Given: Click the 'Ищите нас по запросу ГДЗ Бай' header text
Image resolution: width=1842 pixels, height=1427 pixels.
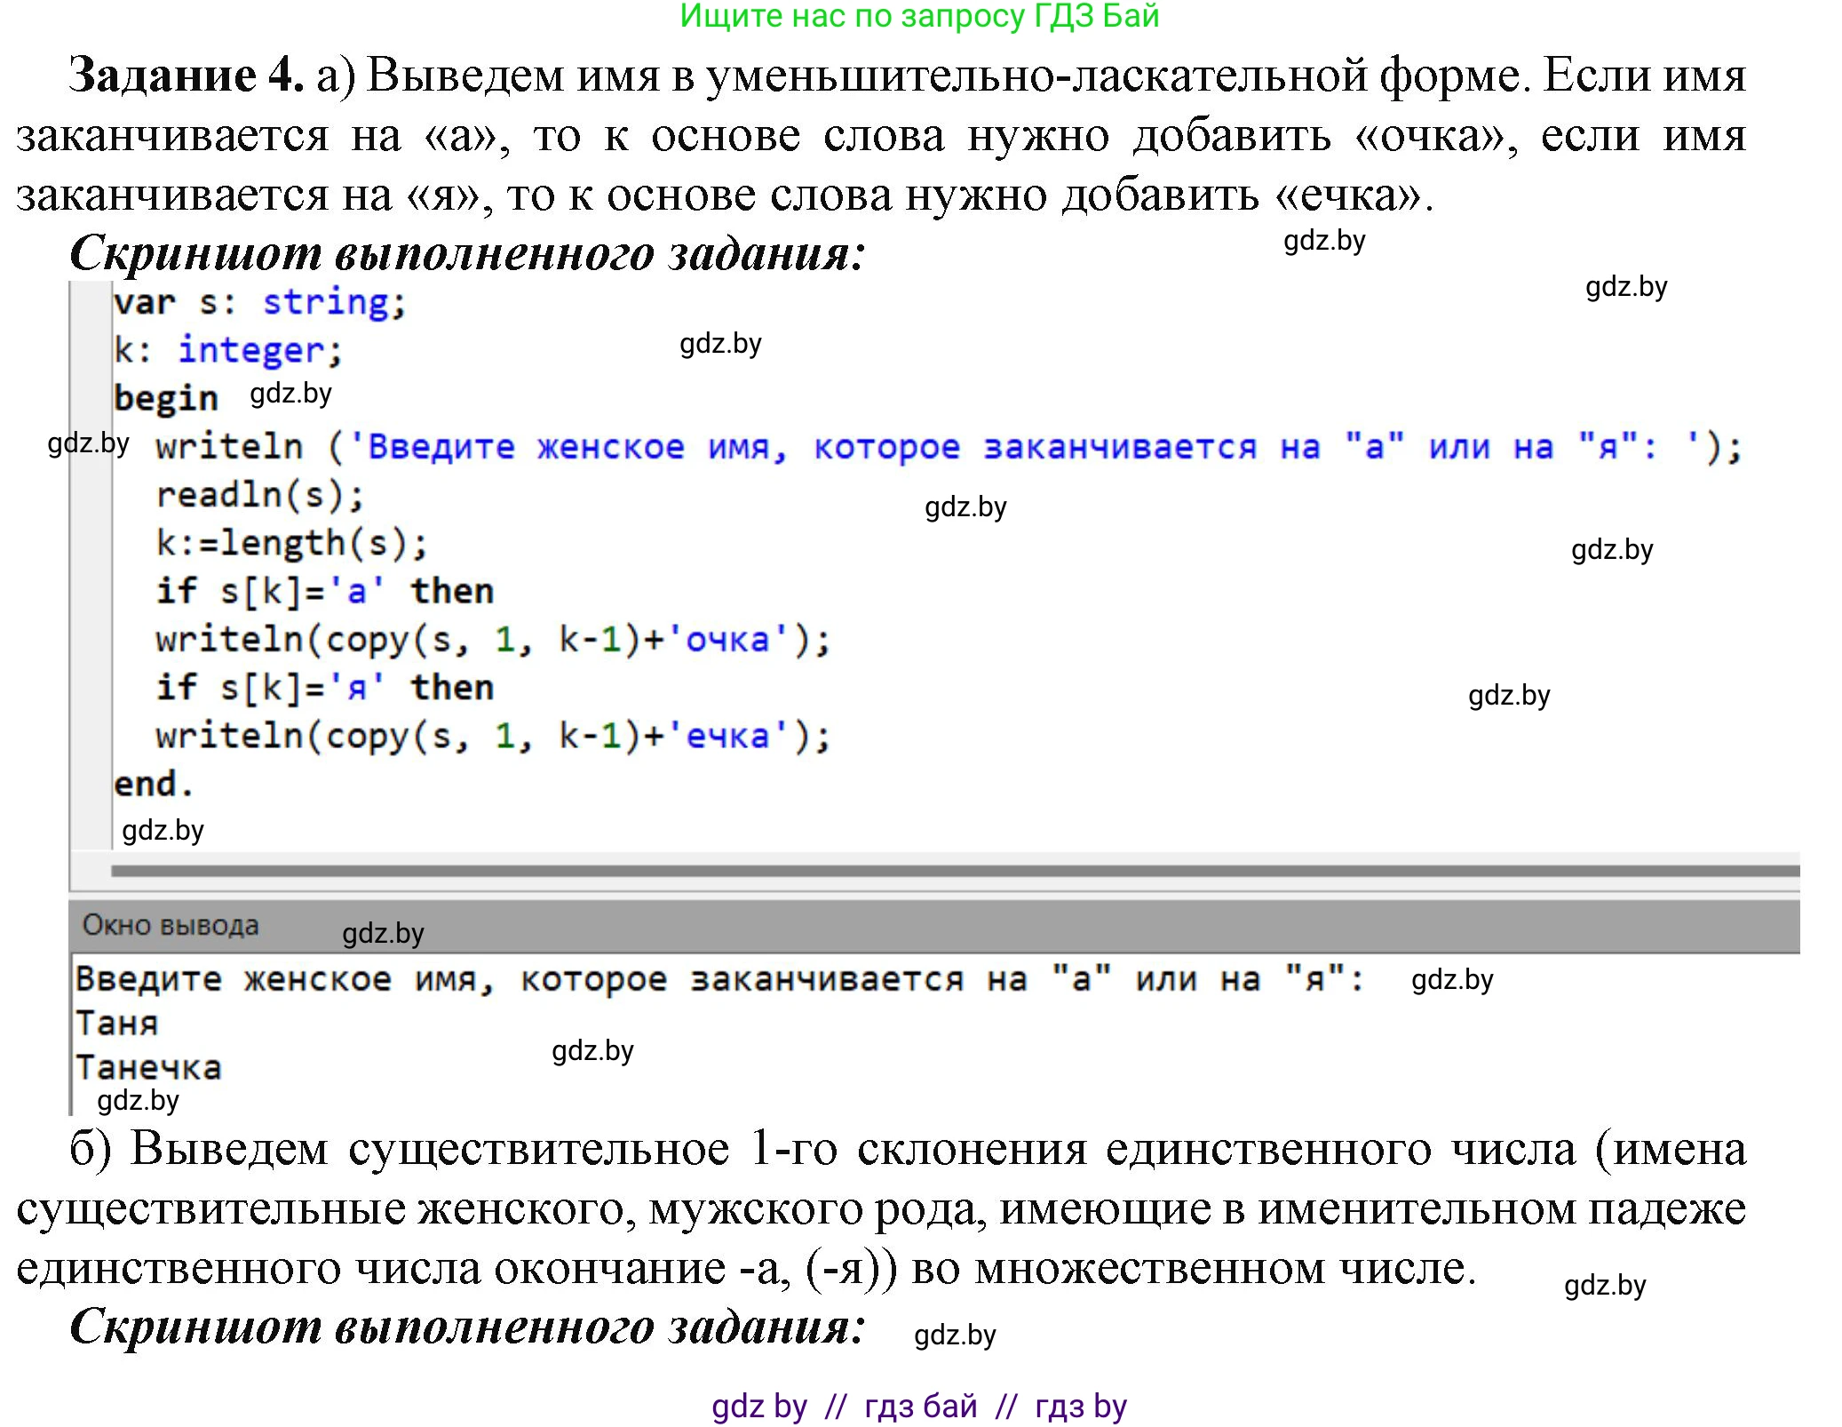Looking at the screenshot, I should 919,16.
